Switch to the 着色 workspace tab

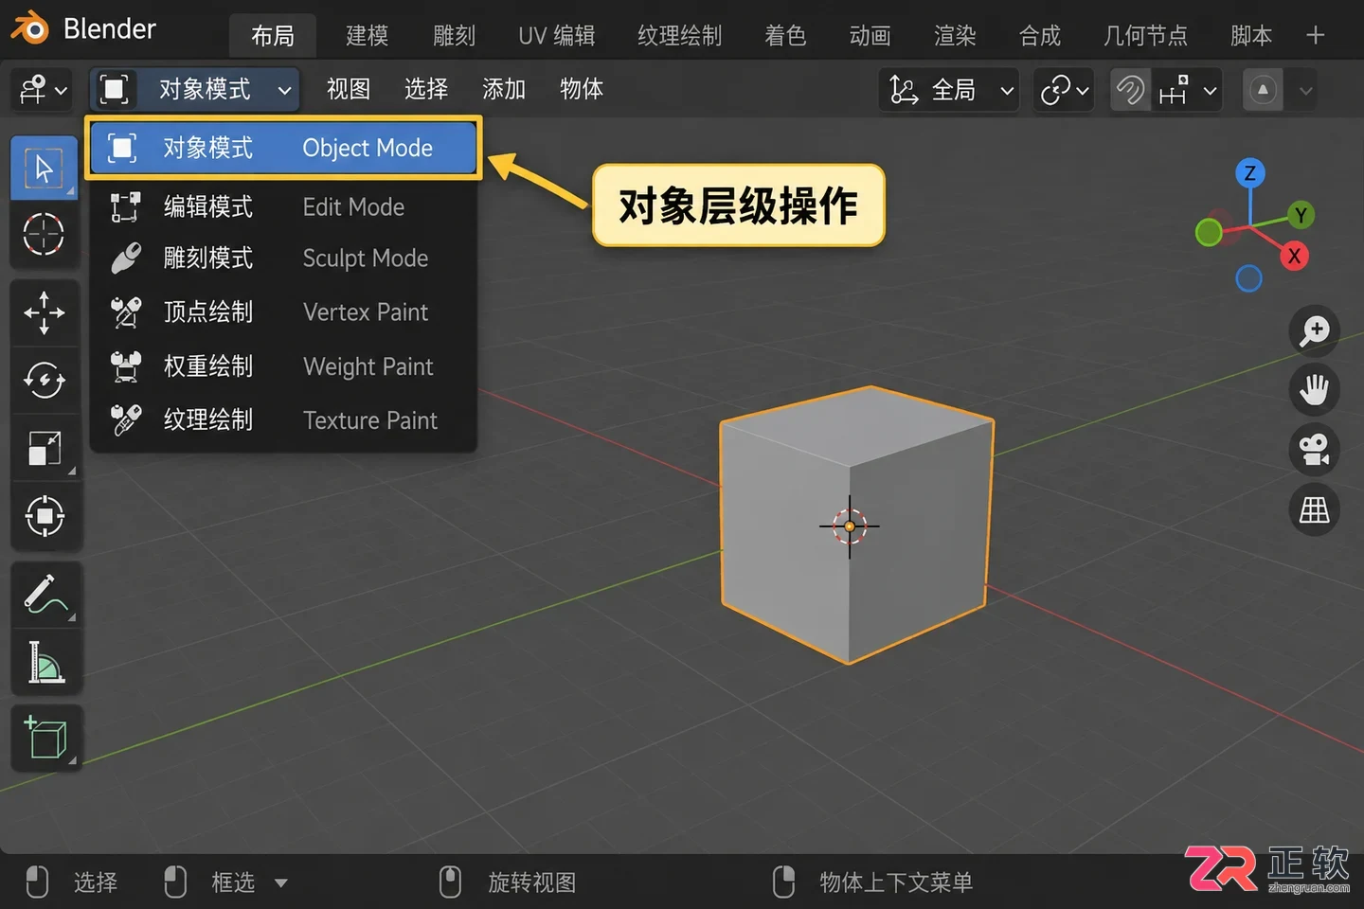click(785, 36)
